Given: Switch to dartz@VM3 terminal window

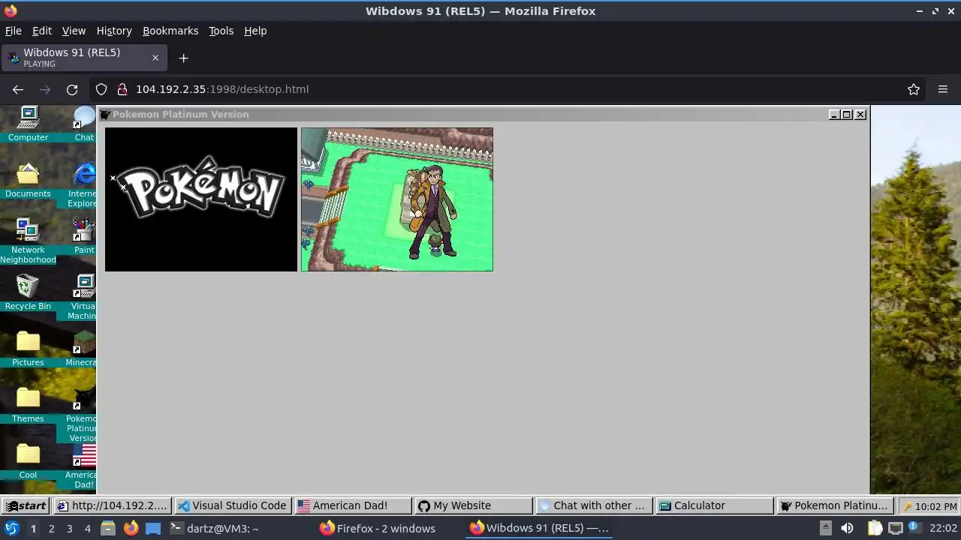Looking at the screenshot, I should [x=215, y=529].
